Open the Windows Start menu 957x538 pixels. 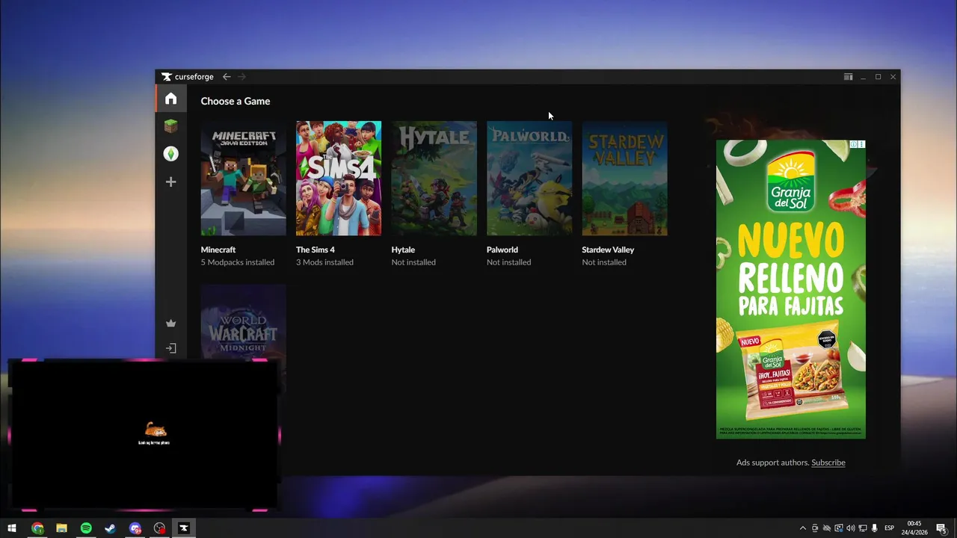12,528
